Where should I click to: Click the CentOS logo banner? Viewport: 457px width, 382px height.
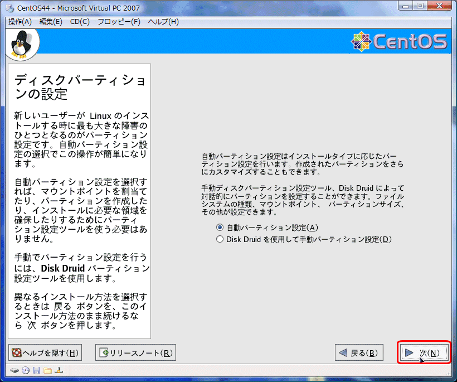[x=399, y=41]
